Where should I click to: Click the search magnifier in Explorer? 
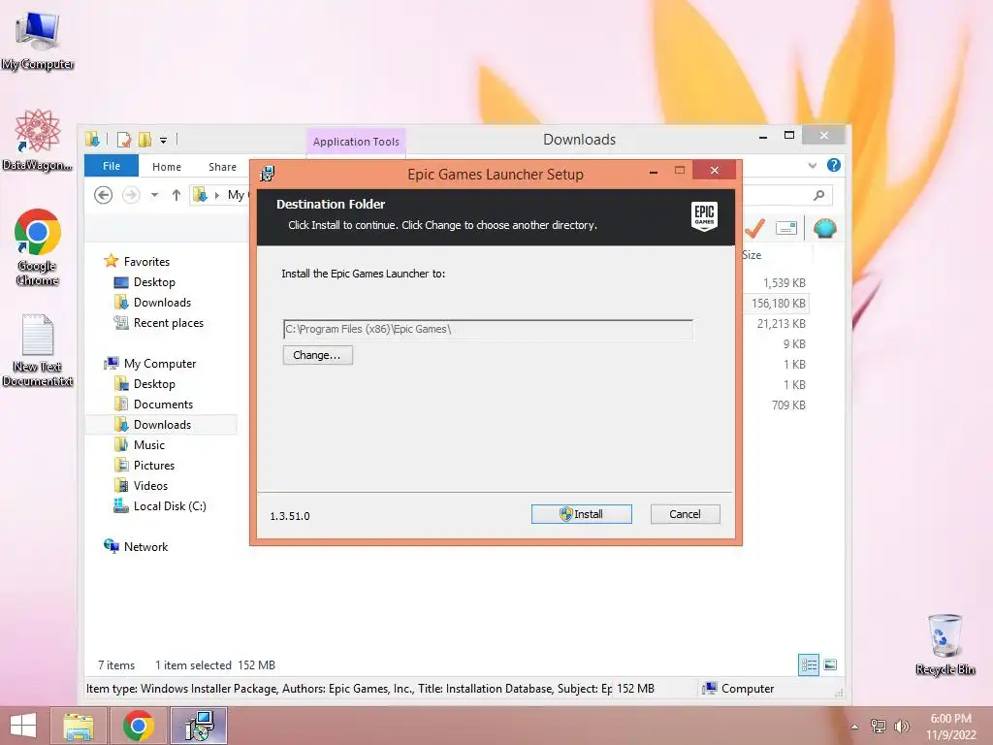click(818, 195)
